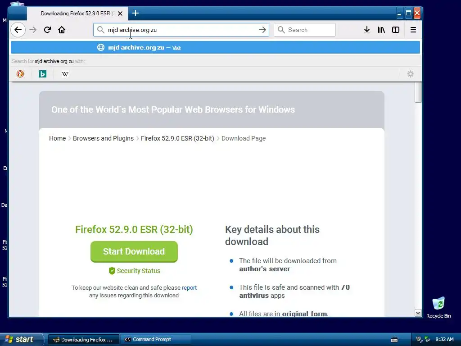Open the Browsers and Plugins breadcrumb

coord(103,138)
